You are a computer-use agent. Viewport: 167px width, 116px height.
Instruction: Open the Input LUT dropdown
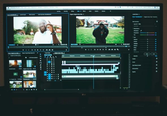(147, 24)
